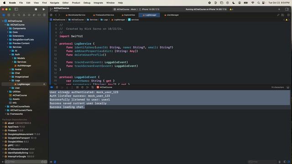The height and width of the screenshot is (164, 292).
Task: Open the adjust editor options icon
Action: [x=283, y=15]
